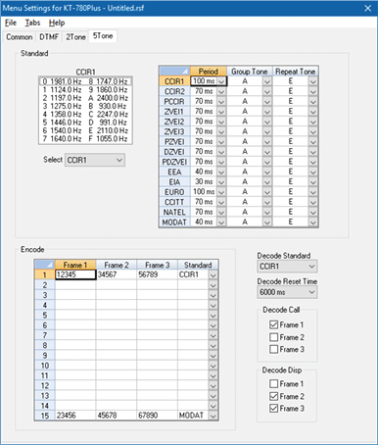Select the PCCIR row header
This screenshot has height=445, width=378.
[174, 102]
